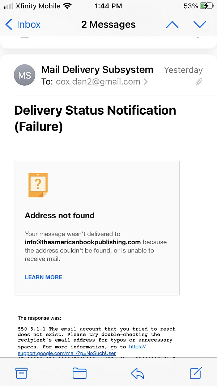Tap the Delivery Status Notification subject heading
This screenshot has width=217, height=386.
click(x=95, y=119)
